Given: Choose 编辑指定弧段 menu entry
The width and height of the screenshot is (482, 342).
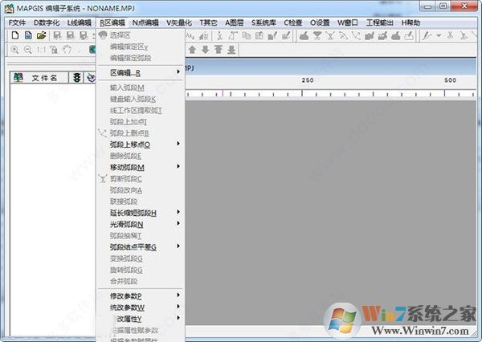Looking at the screenshot, I should (141, 58).
